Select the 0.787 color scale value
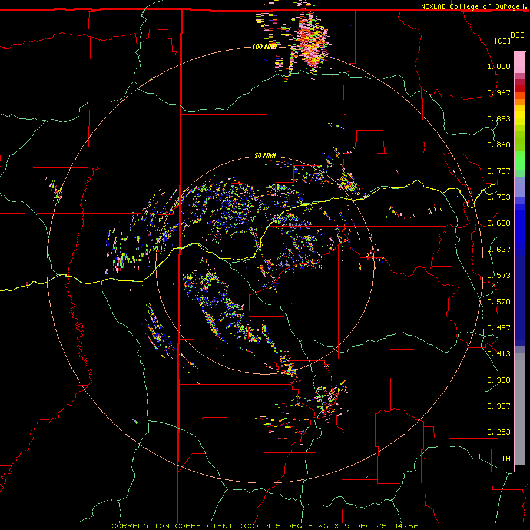The image size is (530, 530). point(499,171)
